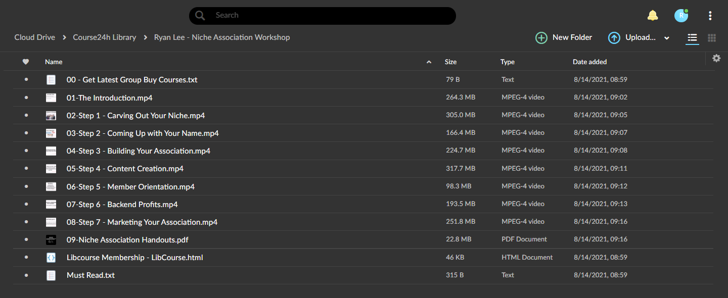Click thumbnail of 07-Step 6 Backend Profits
This screenshot has height=298, width=728.
[51, 205]
